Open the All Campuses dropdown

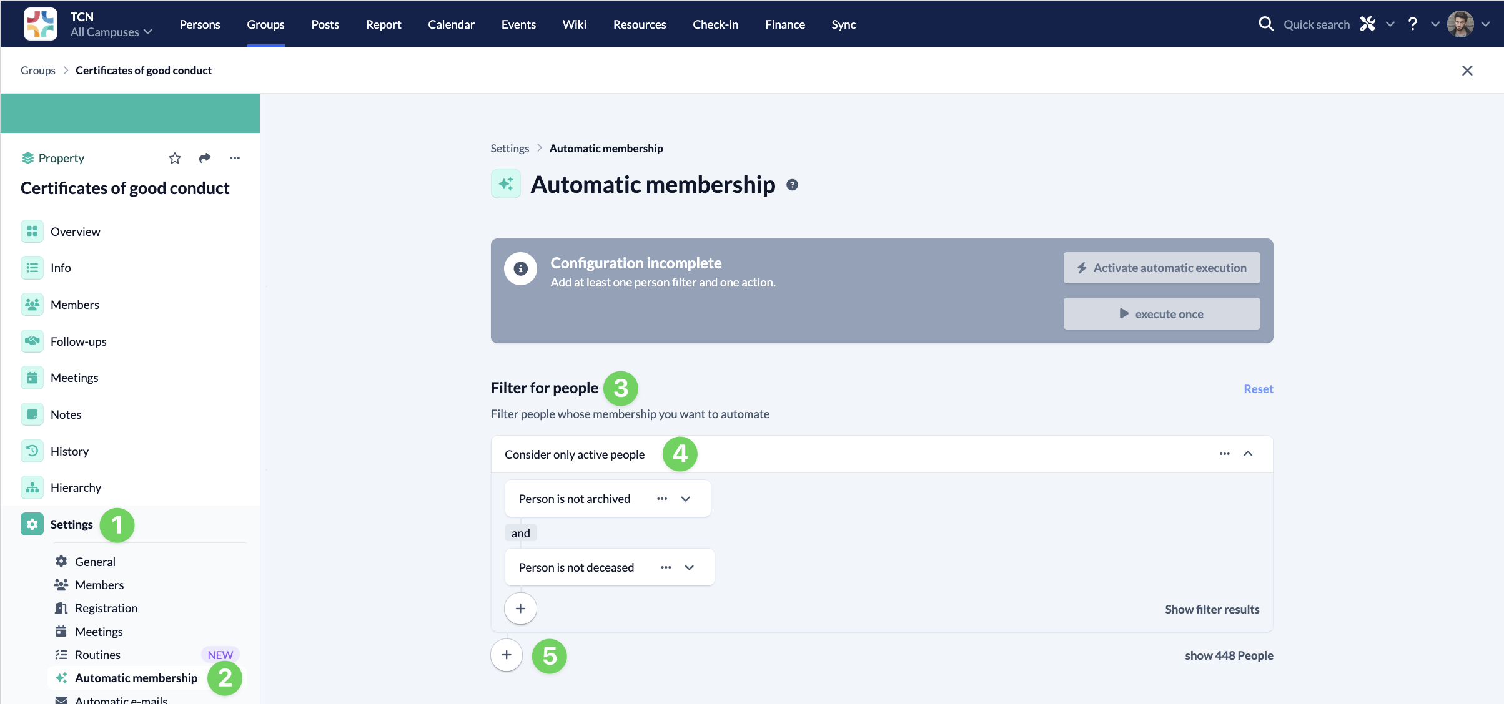(x=111, y=32)
